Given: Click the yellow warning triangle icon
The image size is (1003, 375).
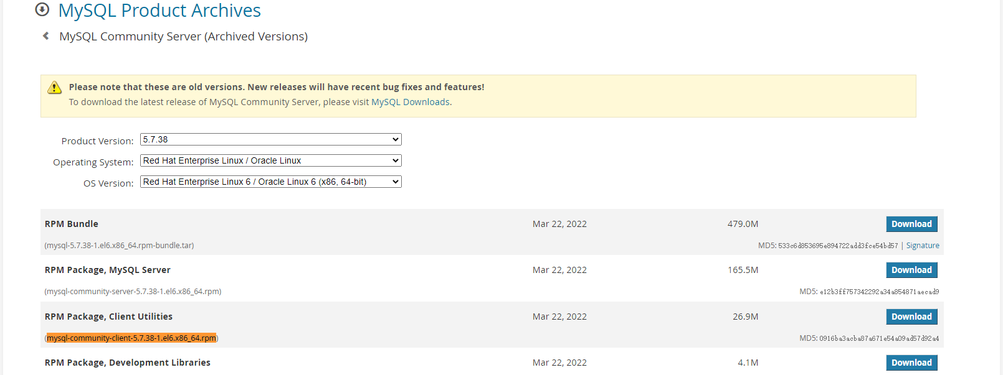Looking at the screenshot, I should pyautogui.click(x=55, y=88).
